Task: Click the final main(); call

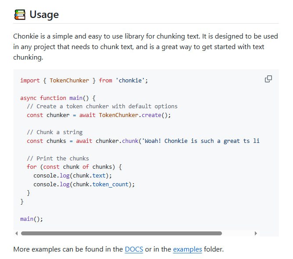Action: [32, 219]
